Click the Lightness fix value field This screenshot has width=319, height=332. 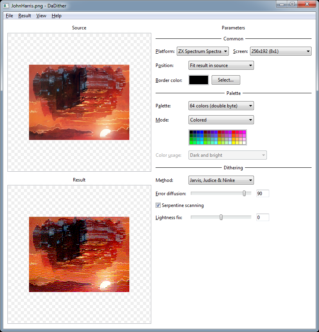263,217
